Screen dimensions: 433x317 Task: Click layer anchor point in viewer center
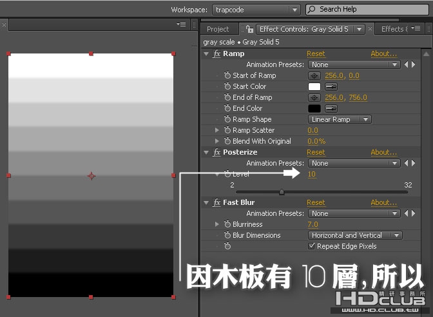pyautogui.click(x=91, y=176)
